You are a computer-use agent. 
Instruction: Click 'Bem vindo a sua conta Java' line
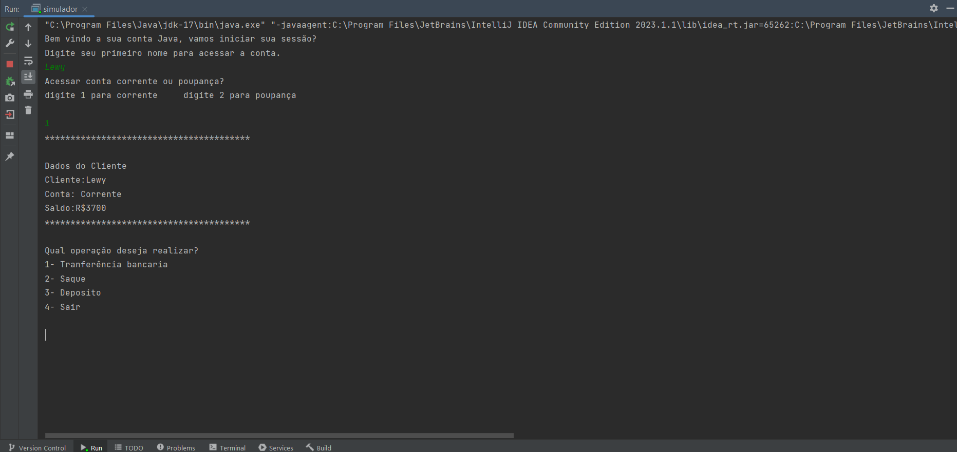[181, 39]
